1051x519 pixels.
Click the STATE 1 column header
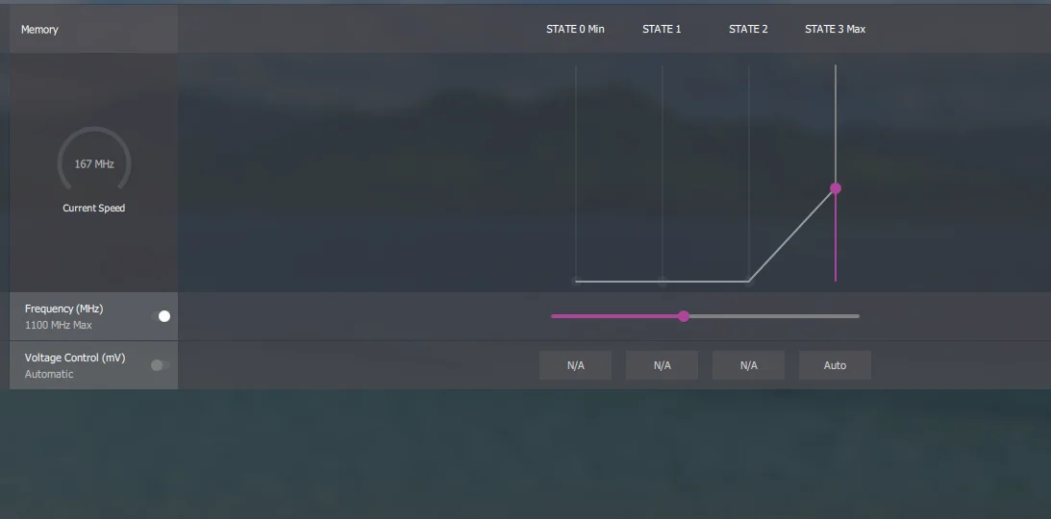(662, 29)
